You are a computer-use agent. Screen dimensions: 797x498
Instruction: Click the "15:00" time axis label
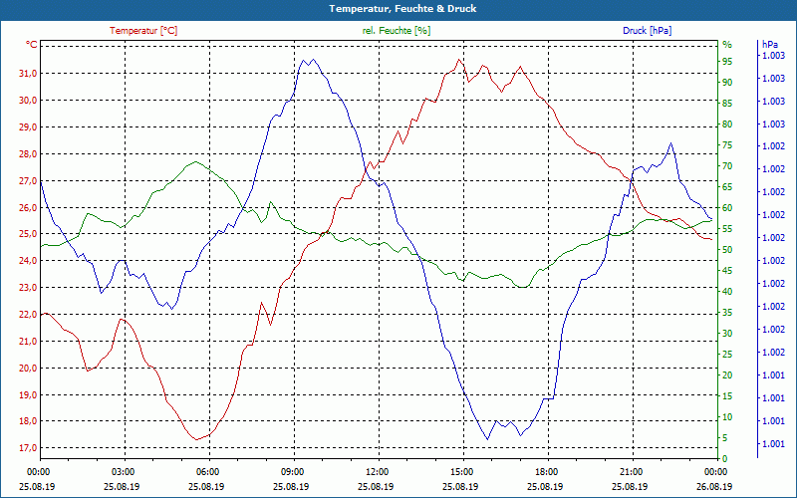click(x=462, y=471)
